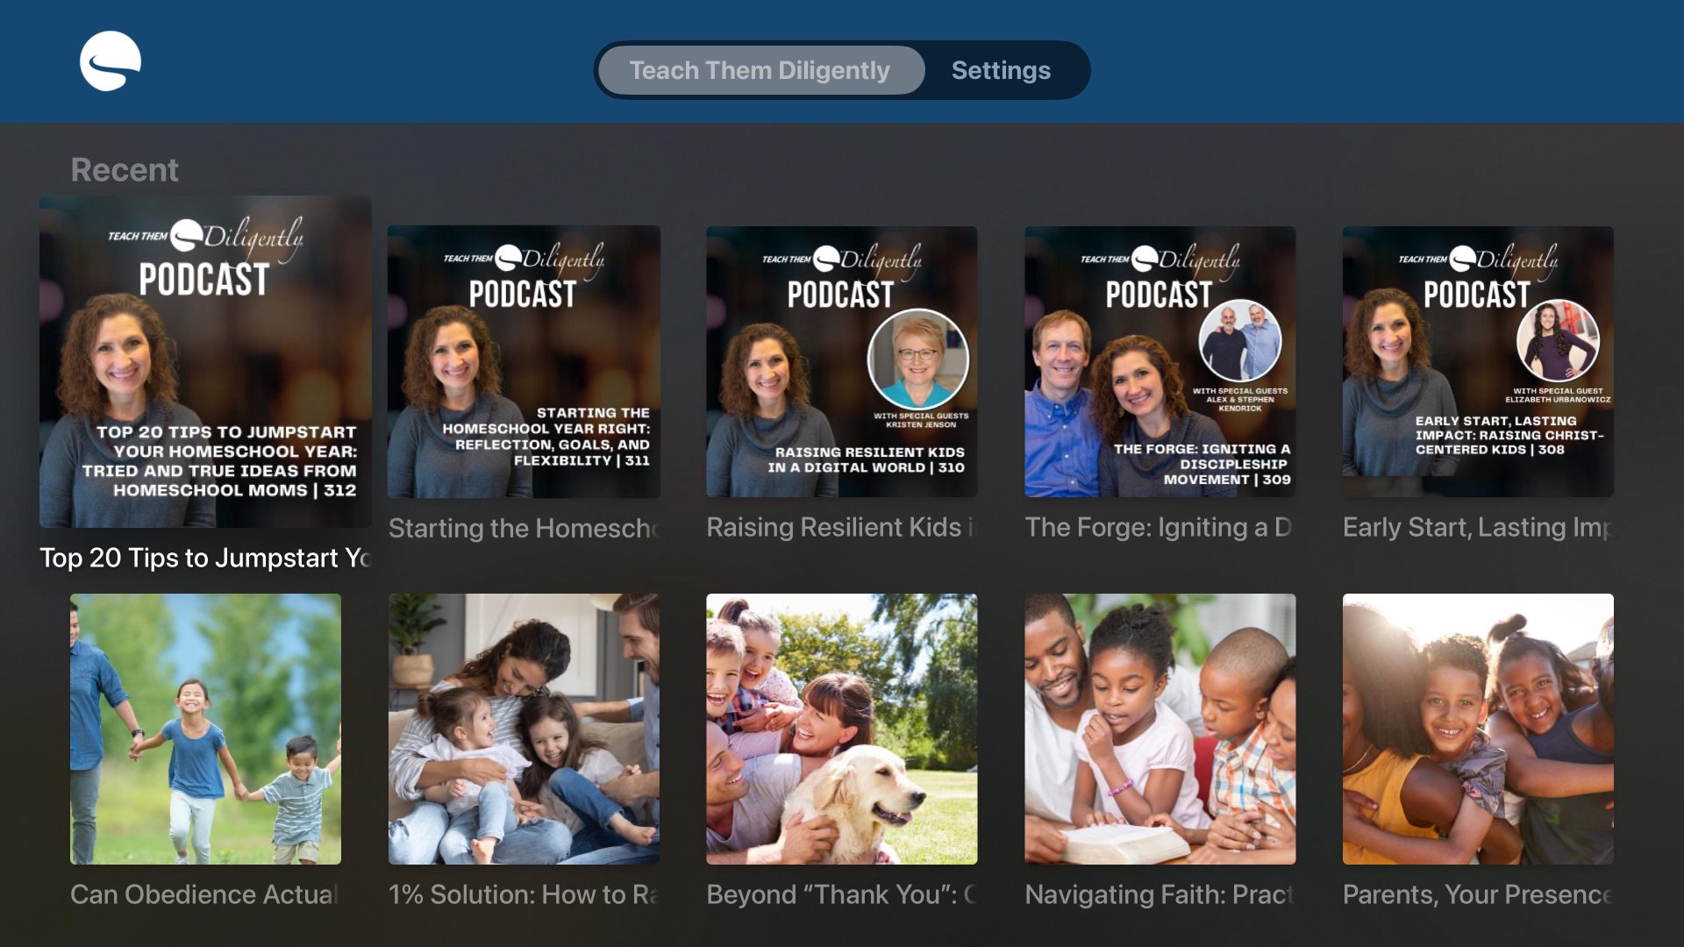Screen dimensions: 1684x947
Task: Click The Forge: Igniting title text
Action: [x=1158, y=527]
